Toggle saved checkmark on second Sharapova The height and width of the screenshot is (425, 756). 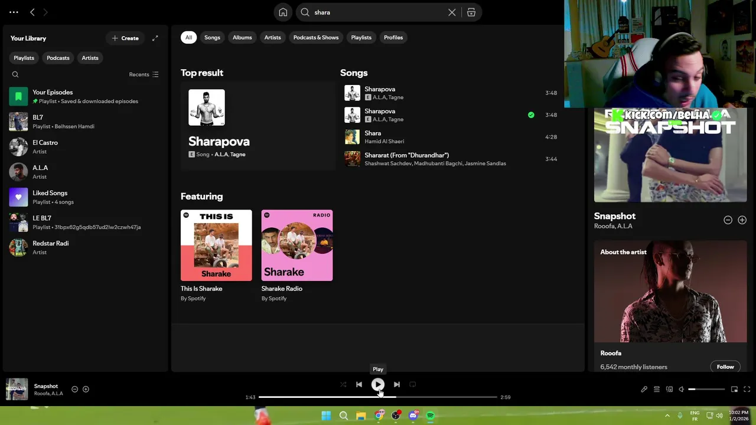(x=531, y=115)
